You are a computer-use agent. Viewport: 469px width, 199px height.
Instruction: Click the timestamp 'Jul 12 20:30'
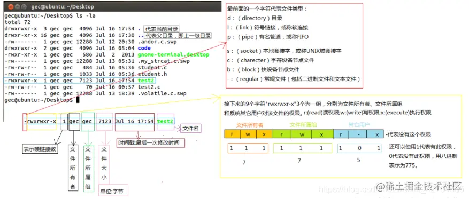(115, 42)
